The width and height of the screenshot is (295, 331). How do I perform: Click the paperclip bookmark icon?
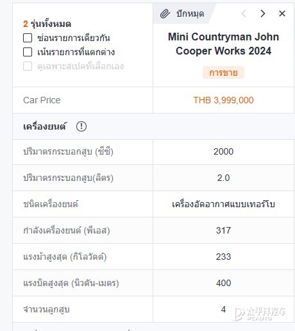165,13
